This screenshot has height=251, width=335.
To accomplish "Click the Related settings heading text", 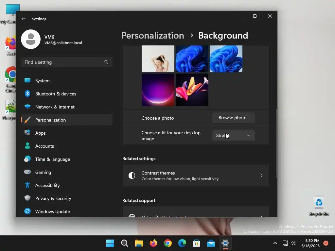I will click(x=139, y=159).
